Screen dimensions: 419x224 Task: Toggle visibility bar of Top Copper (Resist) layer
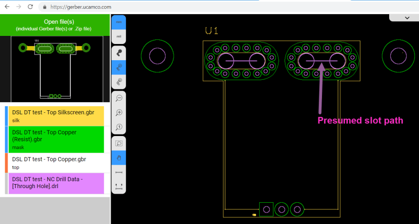coord(7,140)
